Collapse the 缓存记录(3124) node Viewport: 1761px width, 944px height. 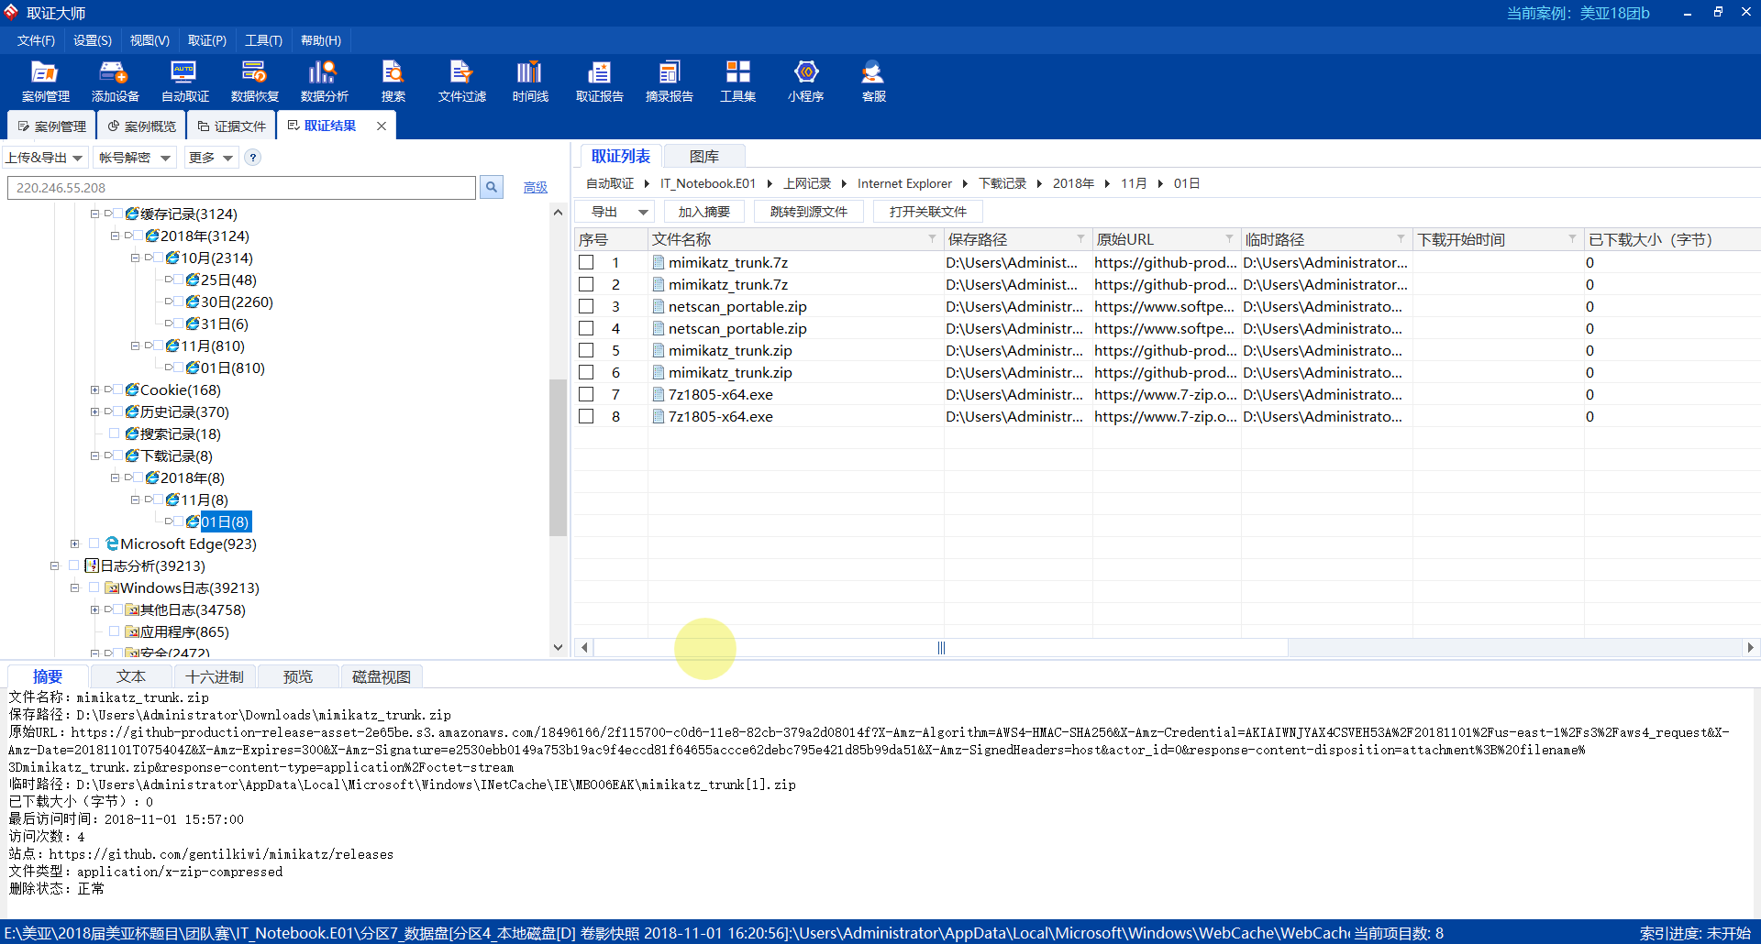94,214
